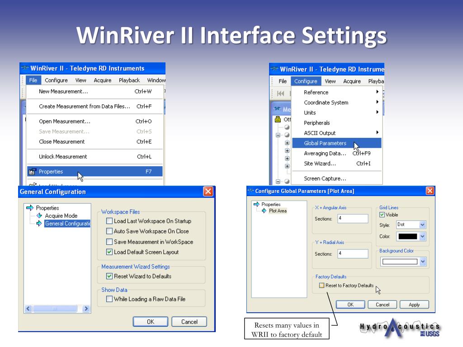Screen dimensions: 463x347
Task: Tick Save Measurement in WorkSpace checkbox
Action: pos(109,242)
